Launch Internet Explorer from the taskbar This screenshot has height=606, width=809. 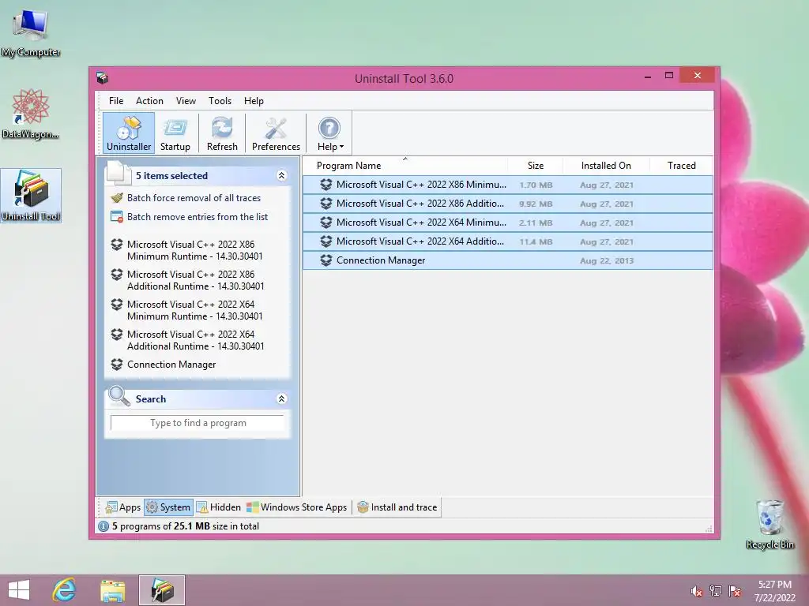(65, 590)
